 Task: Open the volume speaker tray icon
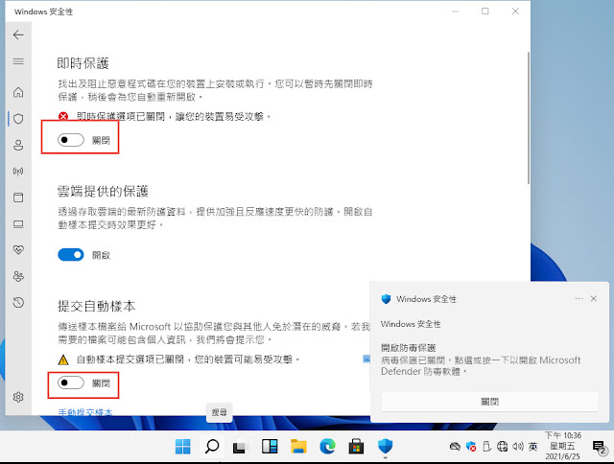pos(518,447)
